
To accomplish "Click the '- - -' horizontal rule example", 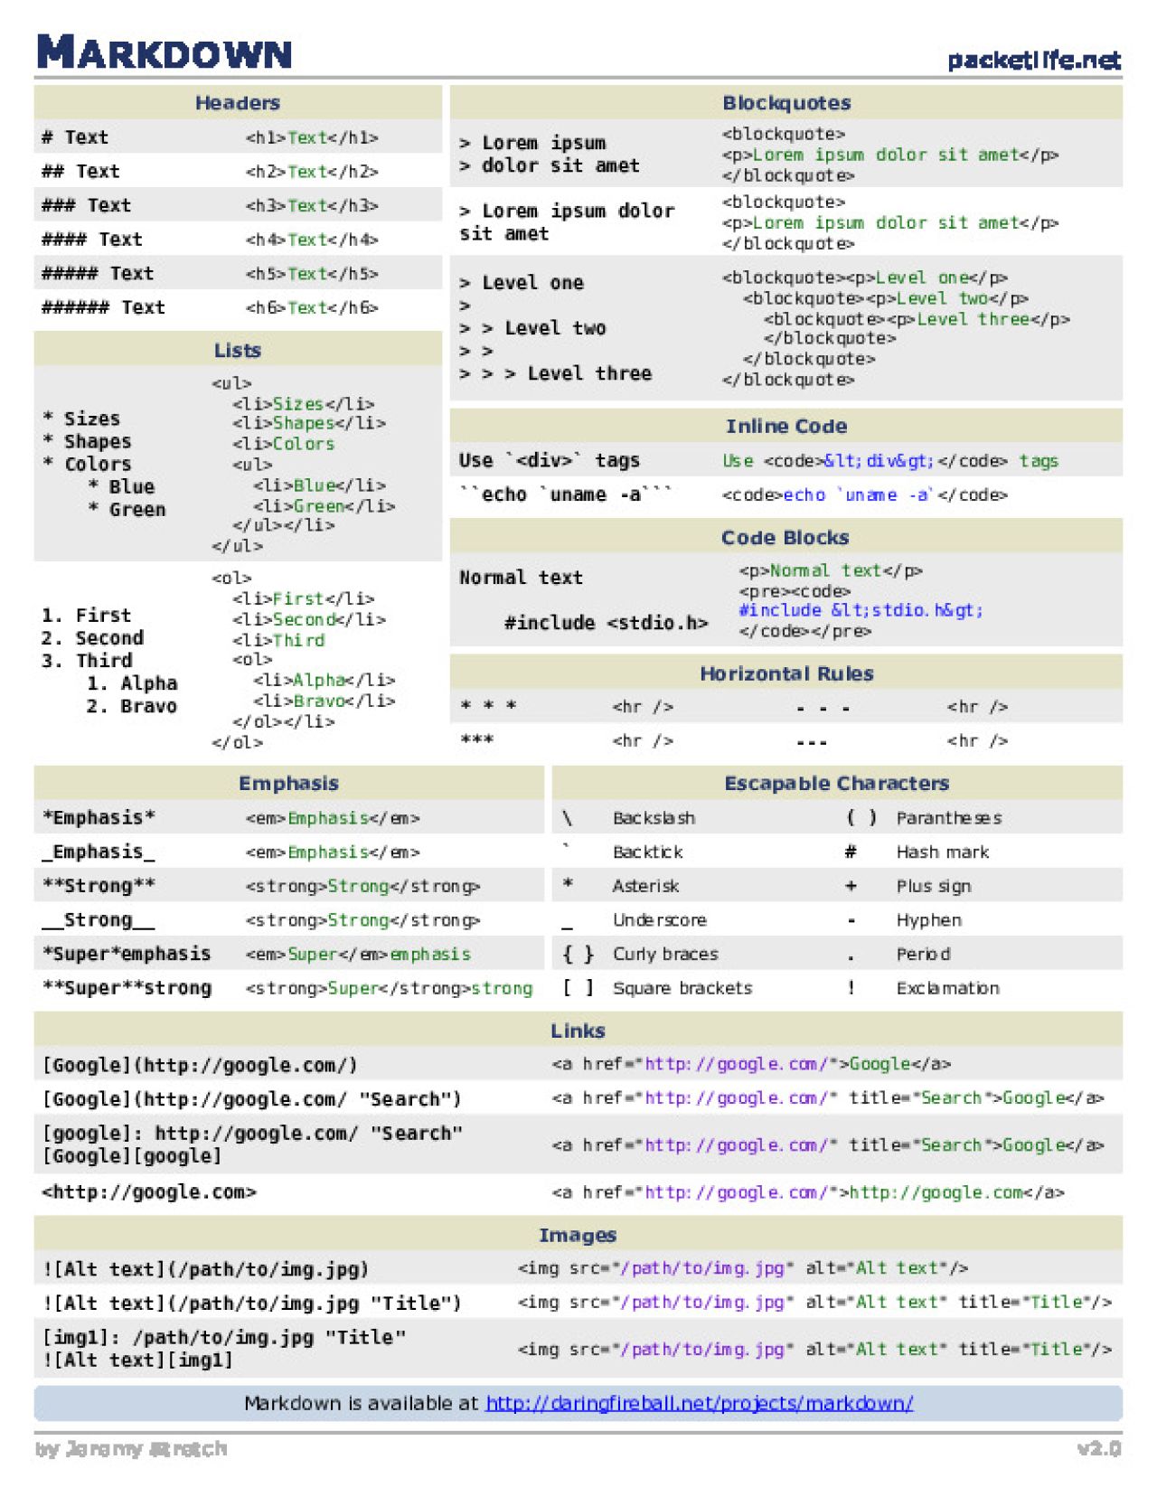I will point(823,707).
